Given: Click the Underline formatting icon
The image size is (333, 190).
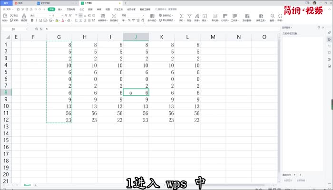Looking at the screenshot, I should pyautogui.click(x=40, y=20).
